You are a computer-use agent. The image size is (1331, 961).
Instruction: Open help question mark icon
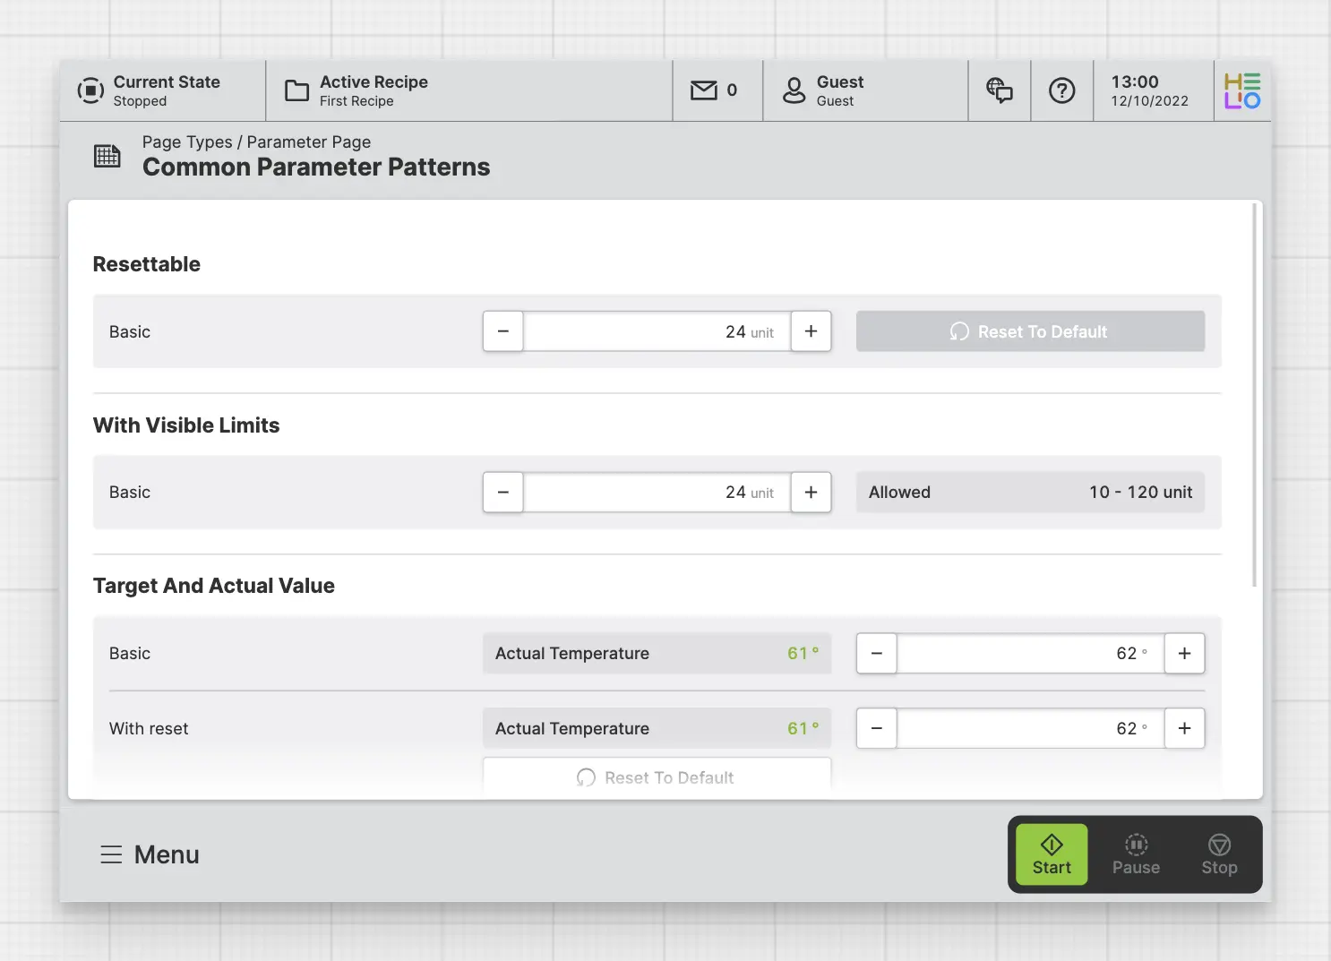pyautogui.click(x=1061, y=90)
